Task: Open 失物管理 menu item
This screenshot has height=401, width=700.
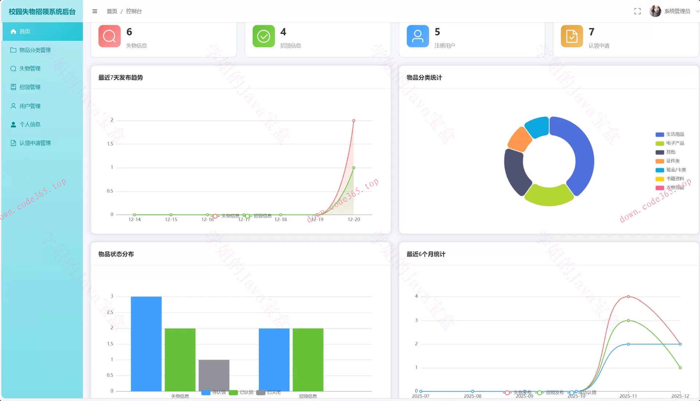Action: pos(30,69)
